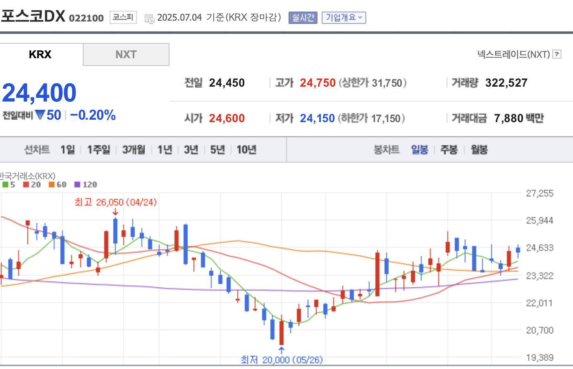Click the 상한가 31,750 text
This screenshot has height=369, width=573.
click(373, 83)
